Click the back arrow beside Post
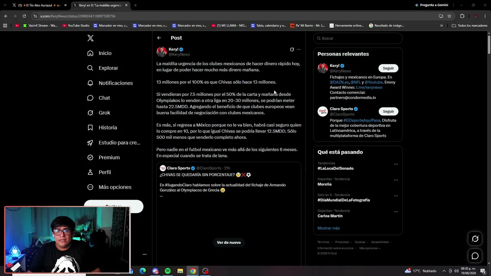This screenshot has height=276, width=491. point(159,38)
